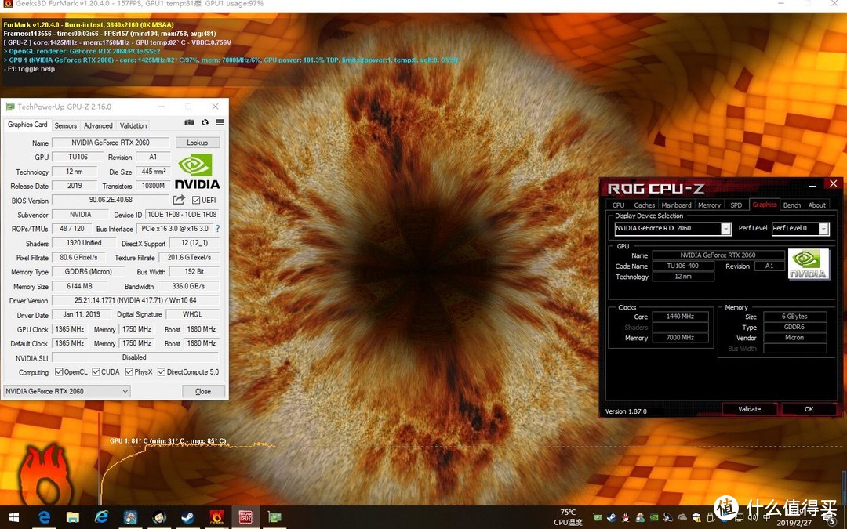Open the Bench tab in ROG CPU-Z

coord(792,205)
